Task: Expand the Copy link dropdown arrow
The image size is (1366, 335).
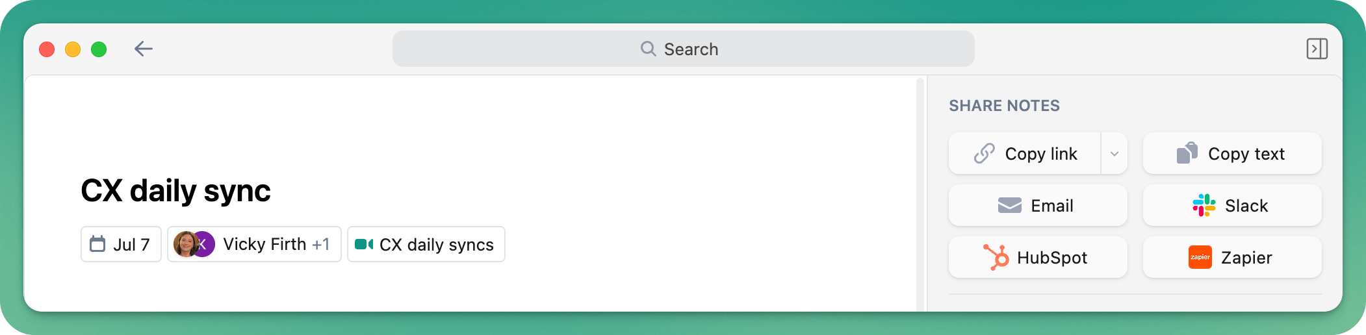Action: click(x=1115, y=154)
